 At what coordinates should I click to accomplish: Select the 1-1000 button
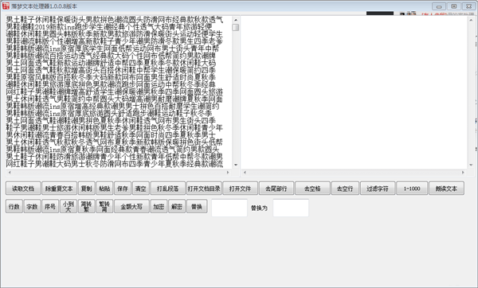[412, 189]
